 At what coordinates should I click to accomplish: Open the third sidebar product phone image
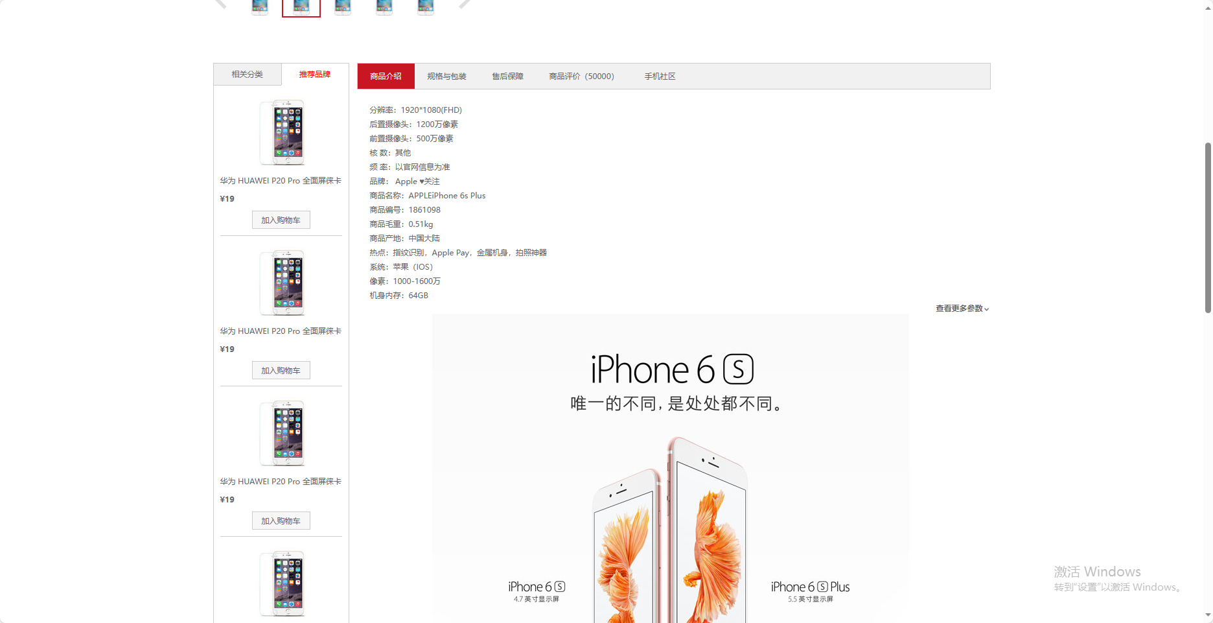click(x=282, y=433)
